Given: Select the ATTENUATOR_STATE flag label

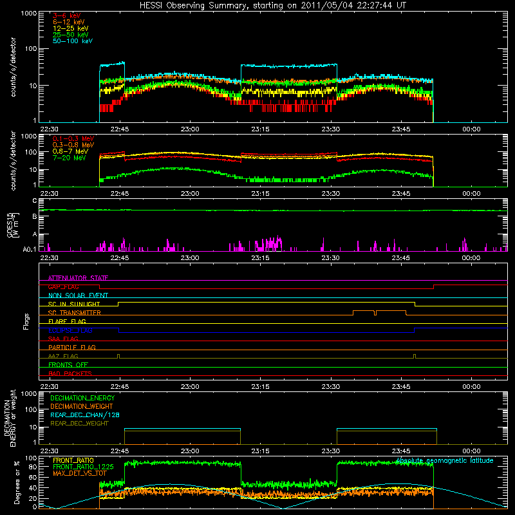Looking at the screenshot, I should coord(78,278).
